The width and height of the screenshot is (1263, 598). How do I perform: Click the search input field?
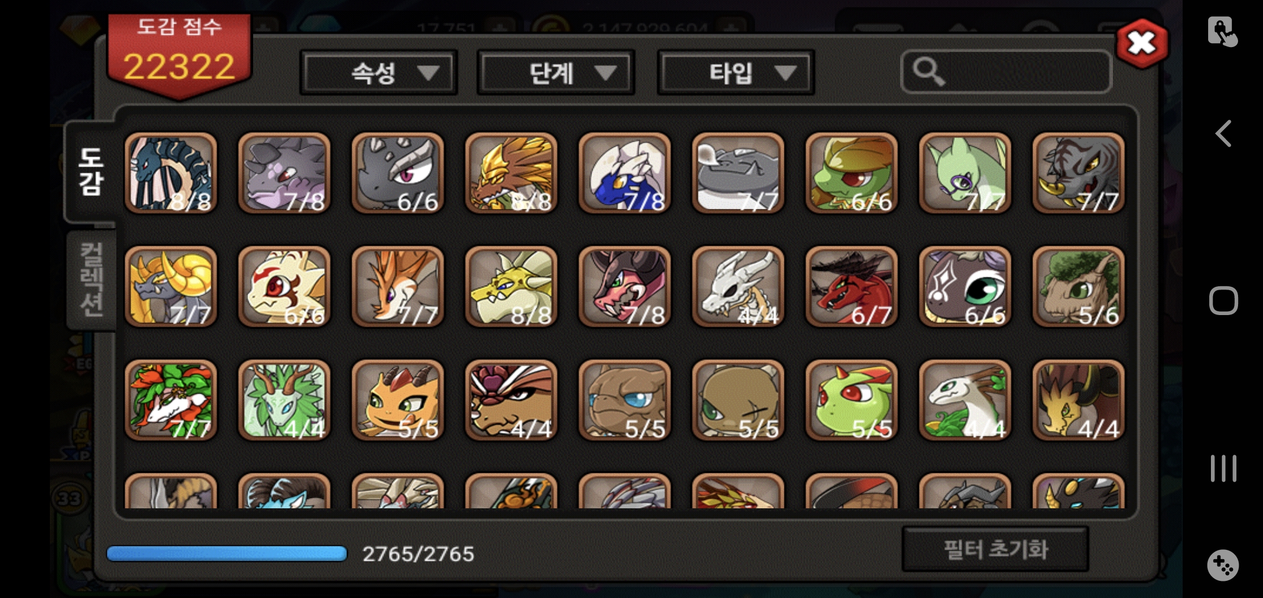tap(1006, 72)
